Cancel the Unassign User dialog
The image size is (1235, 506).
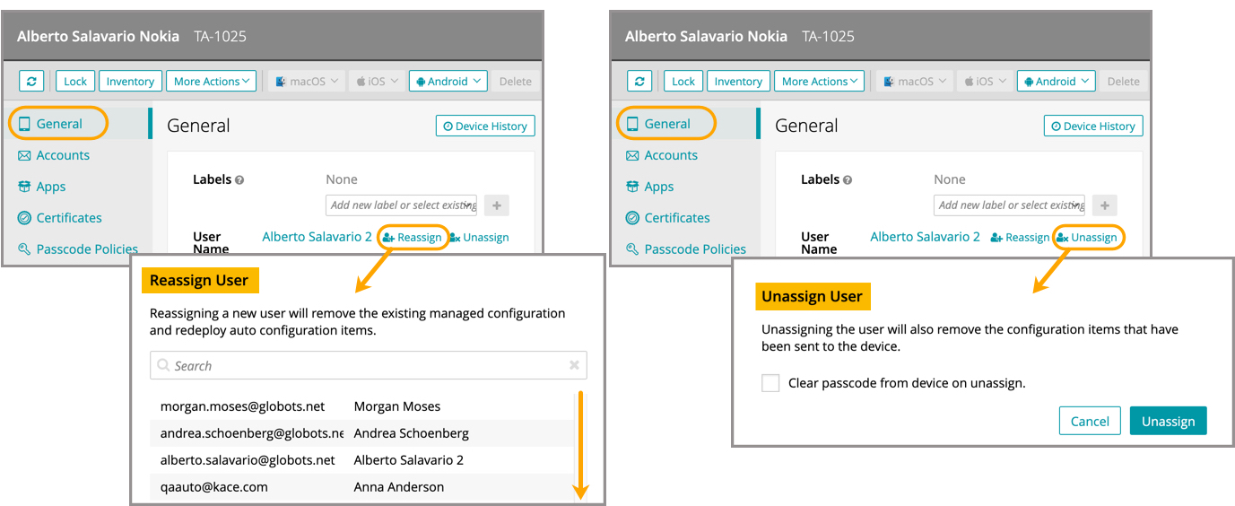pyautogui.click(x=1090, y=421)
